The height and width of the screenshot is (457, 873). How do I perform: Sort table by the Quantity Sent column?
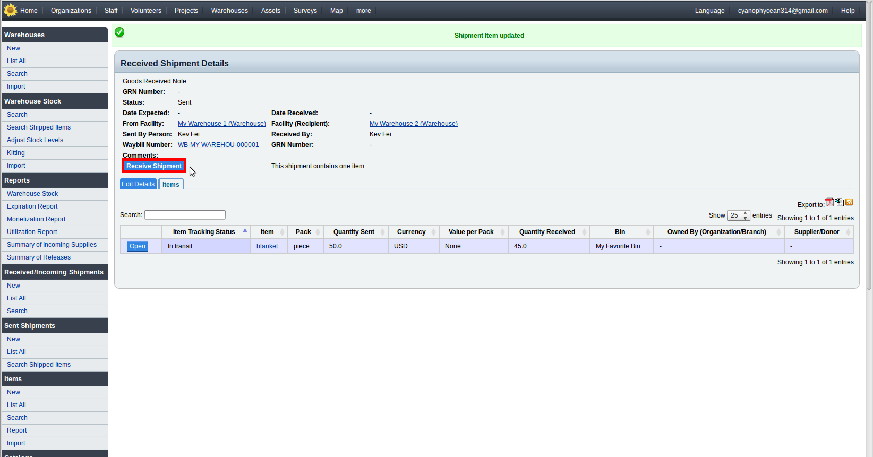click(354, 232)
